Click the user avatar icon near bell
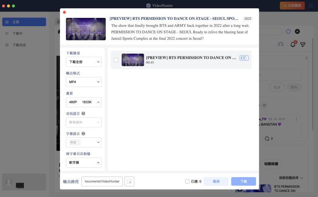The height and width of the screenshot is (197, 318). coord(281,44)
